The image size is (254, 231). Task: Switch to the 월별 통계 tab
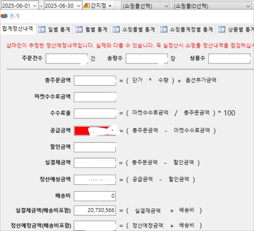(91, 29)
